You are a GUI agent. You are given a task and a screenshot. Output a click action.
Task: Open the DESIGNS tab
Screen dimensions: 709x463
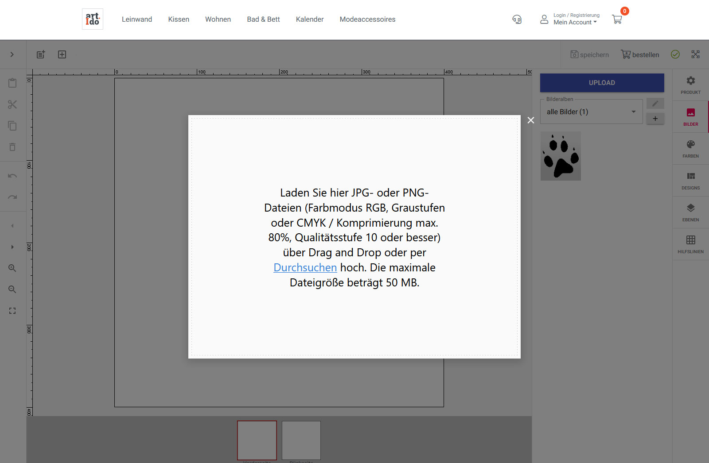point(690,181)
